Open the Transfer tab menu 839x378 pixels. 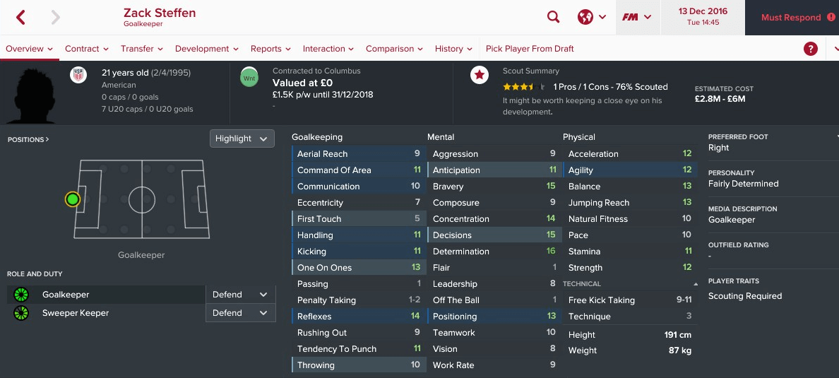coord(141,49)
